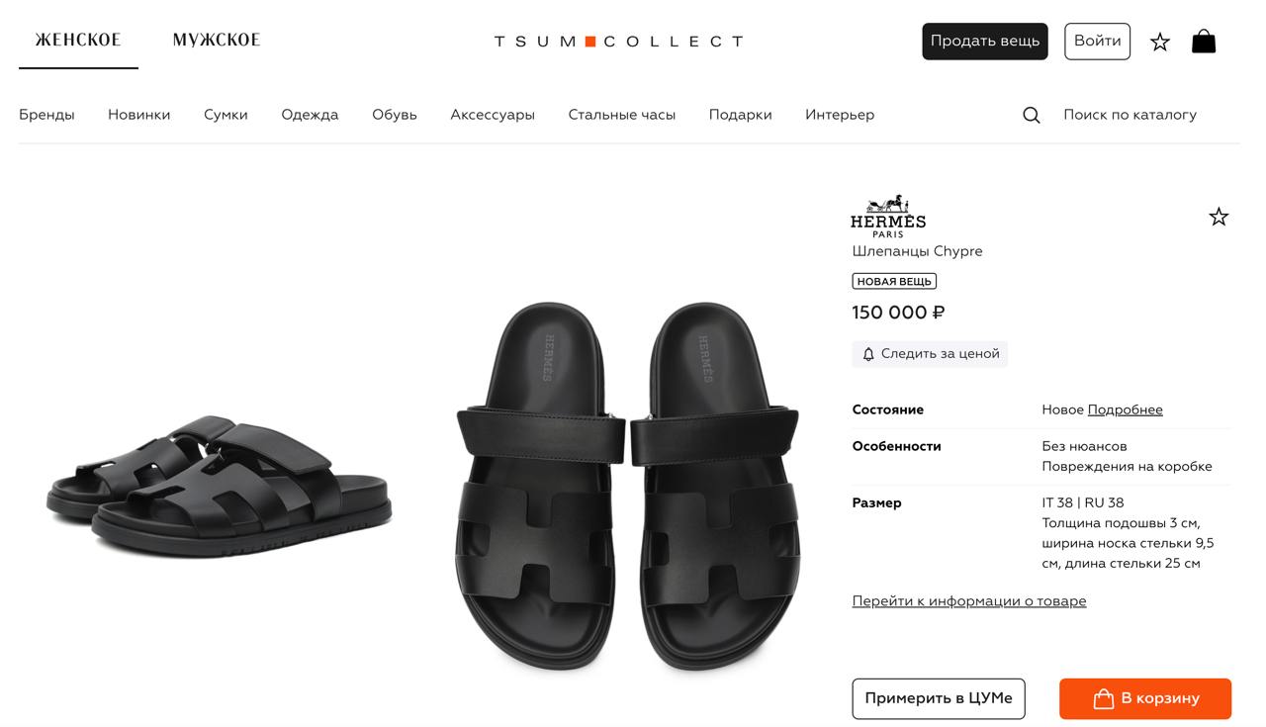This screenshot has width=1266, height=727.
Task: Click the Продать вещь button
Action: coord(985,42)
